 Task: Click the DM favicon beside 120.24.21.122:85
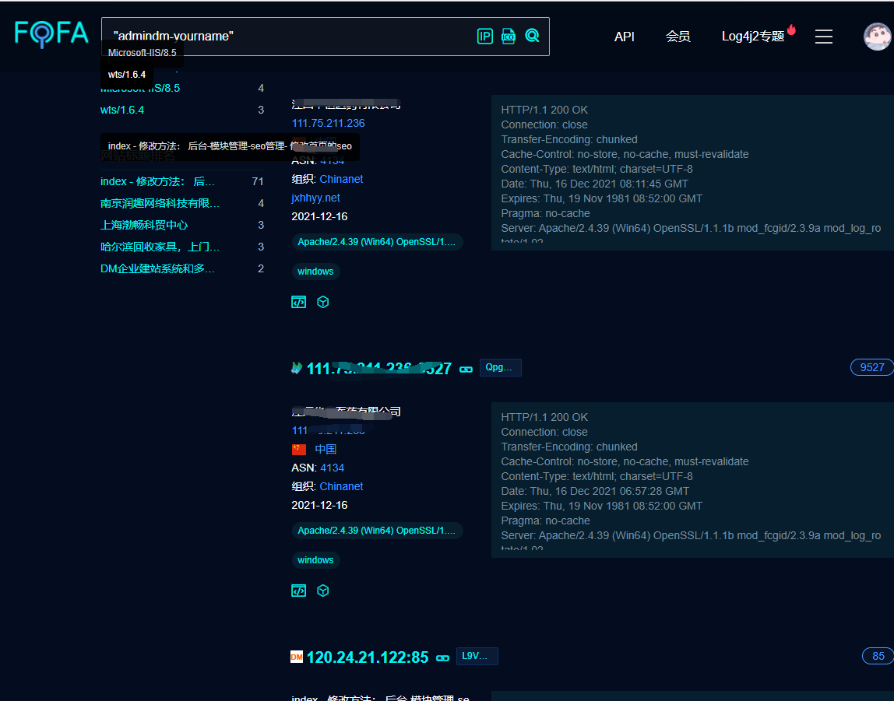pyautogui.click(x=297, y=657)
